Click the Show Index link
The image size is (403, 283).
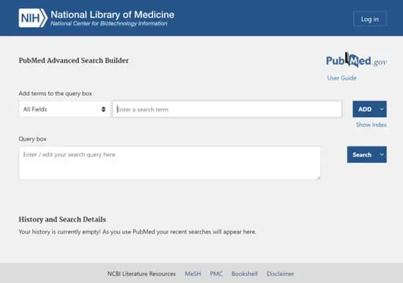(371, 125)
